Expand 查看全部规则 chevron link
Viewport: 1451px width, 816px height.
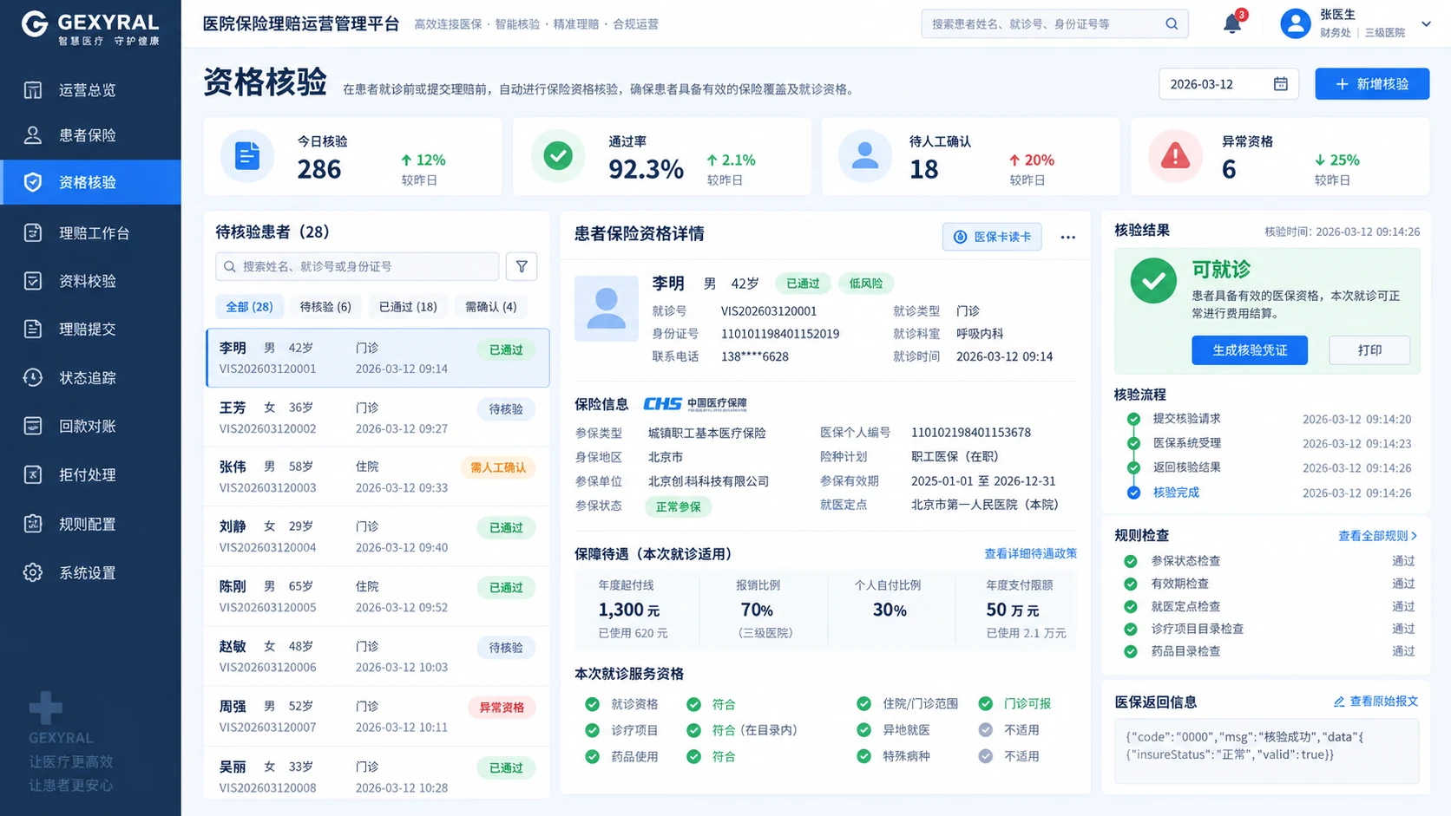tap(1377, 536)
